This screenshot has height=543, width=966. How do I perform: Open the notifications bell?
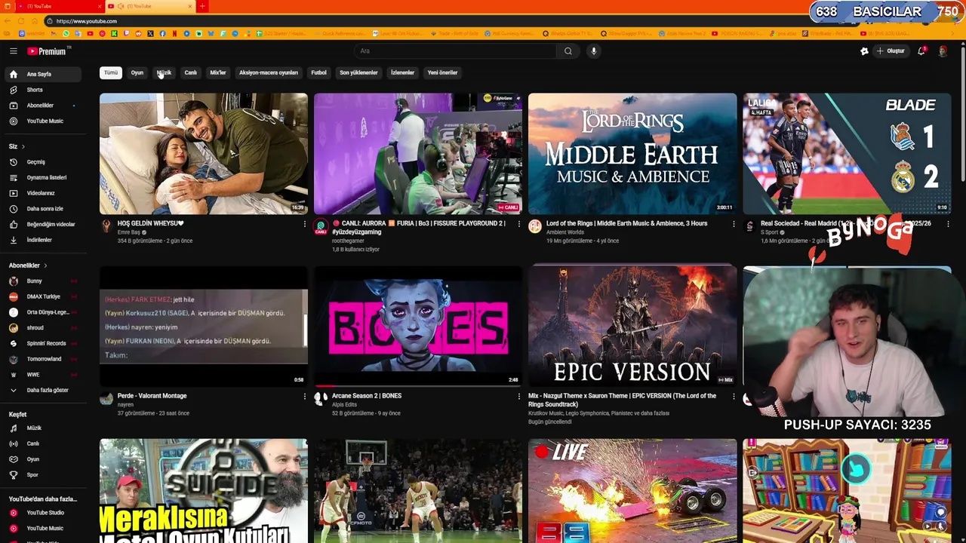pyautogui.click(x=921, y=51)
